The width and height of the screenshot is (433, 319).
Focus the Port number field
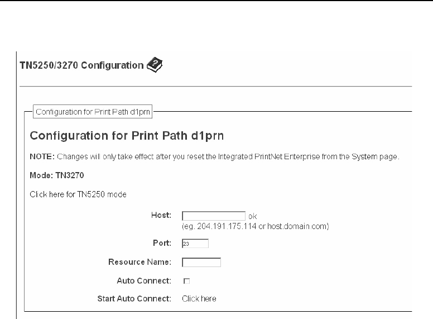[195, 244]
